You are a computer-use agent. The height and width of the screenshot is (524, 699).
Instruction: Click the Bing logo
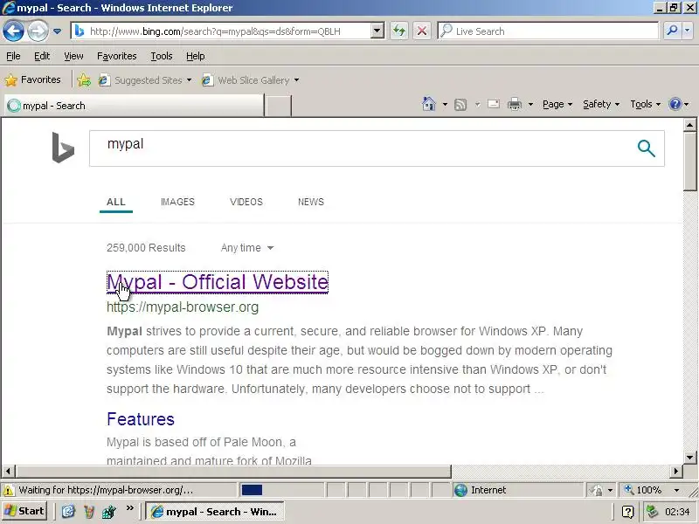pyautogui.click(x=63, y=148)
